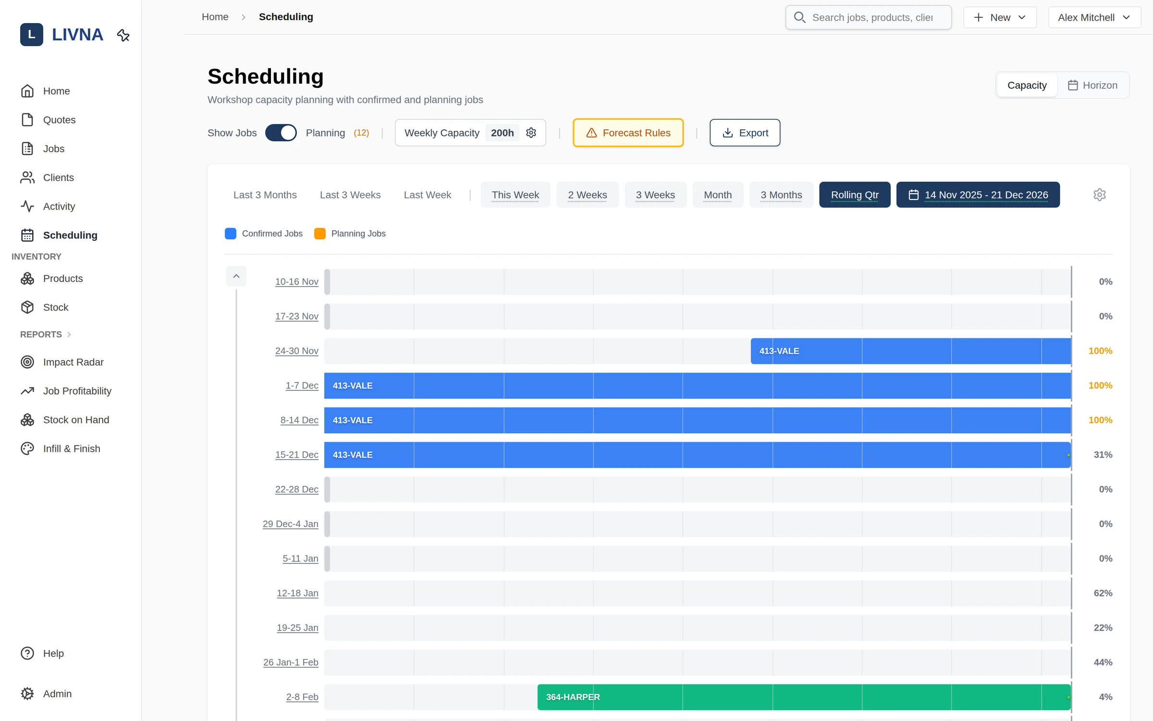Click Home in the breadcrumb
The height and width of the screenshot is (721, 1153).
pos(215,17)
